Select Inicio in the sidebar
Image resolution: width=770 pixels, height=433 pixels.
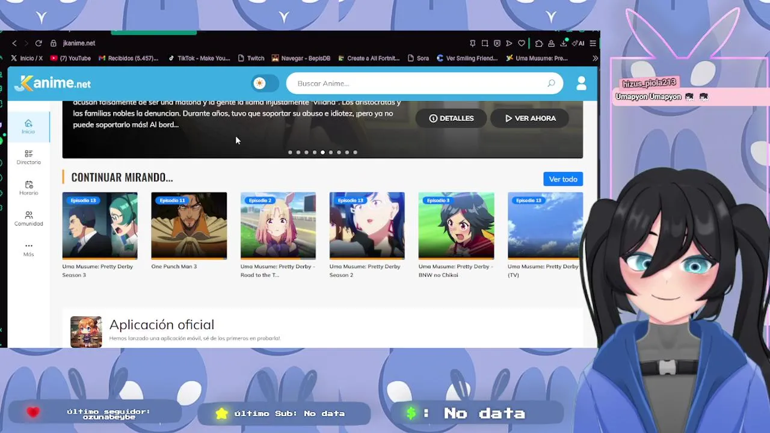pyautogui.click(x=28, y=127)
